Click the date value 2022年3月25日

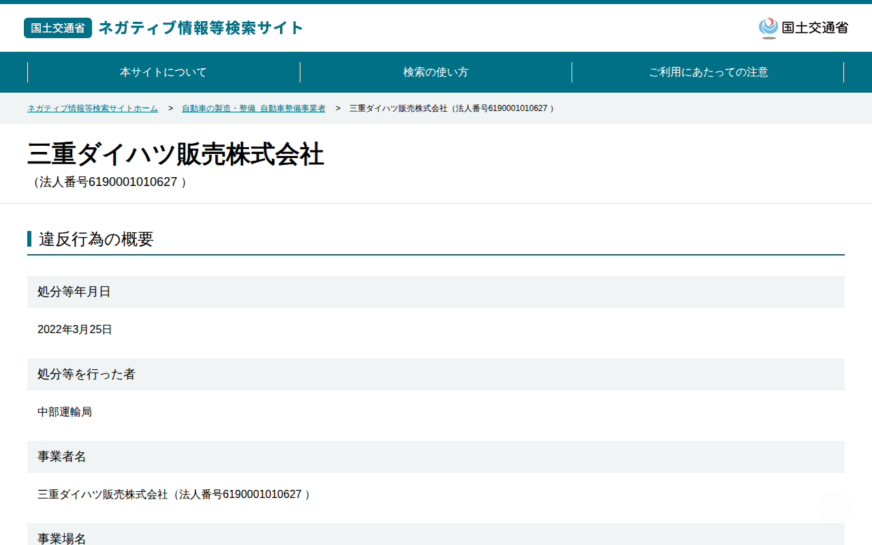(75, 330)
